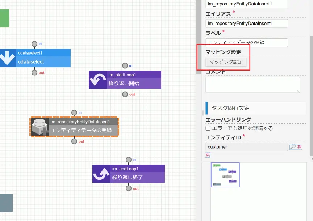Click the 'out' port of im_endLoop1
The image size is (313, 221).
129,188
